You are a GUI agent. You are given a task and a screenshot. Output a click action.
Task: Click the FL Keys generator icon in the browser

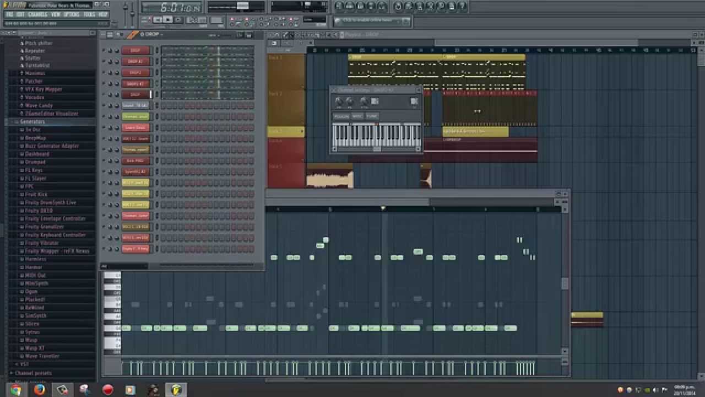(x=22, y=170)
